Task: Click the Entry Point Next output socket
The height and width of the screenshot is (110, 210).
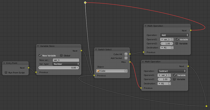Action: pyautogui.click(x=28, y=68)
